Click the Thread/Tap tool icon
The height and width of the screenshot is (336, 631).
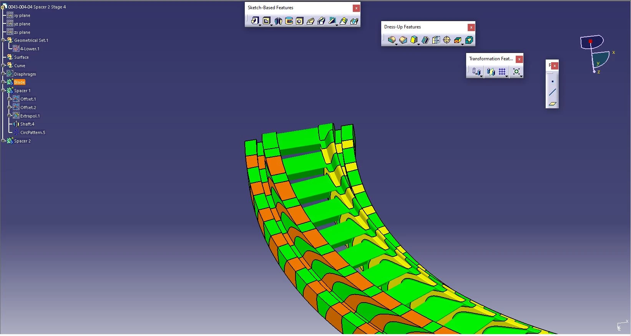coord(447,40)
